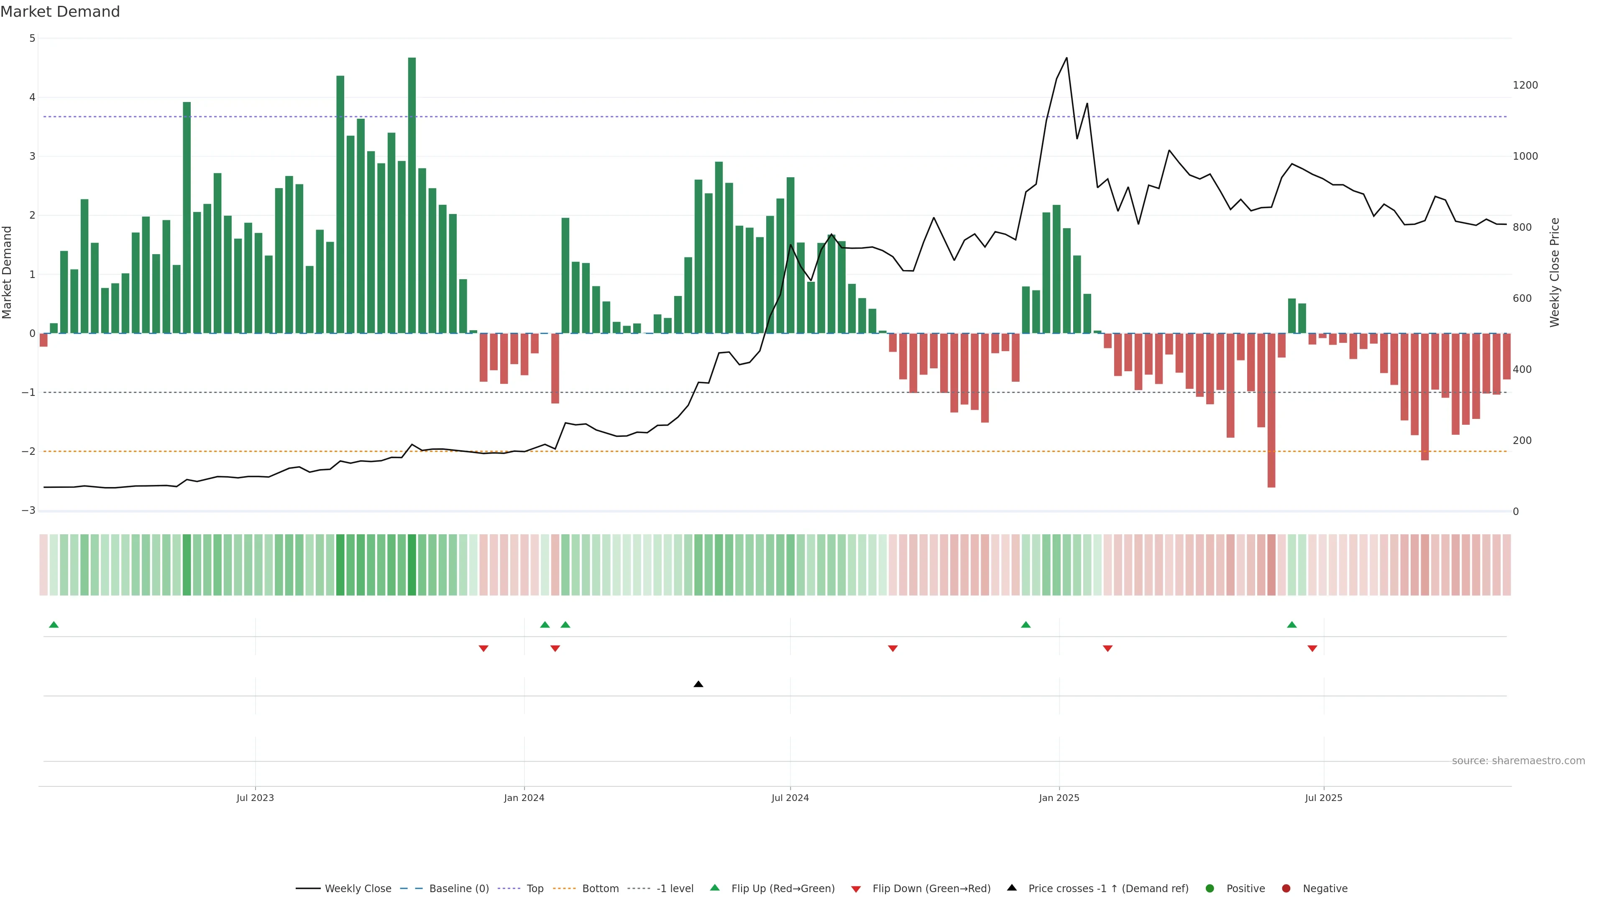The width and height of the screenshot is (1606, 903).
Task: Click red flip-down marker just before Jan 2024
Action: pos(483,649)
